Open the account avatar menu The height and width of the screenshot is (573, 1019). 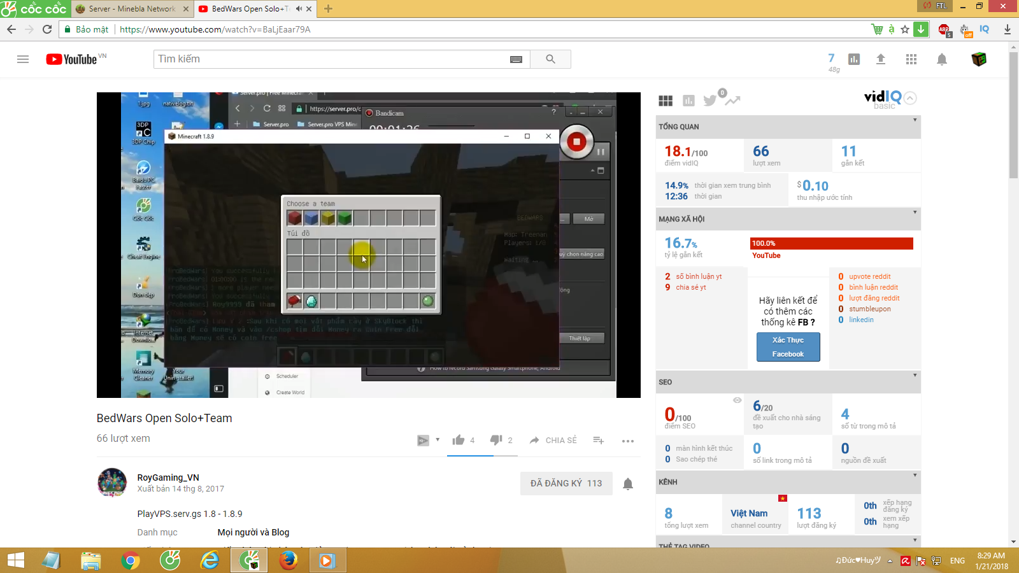[x=979, y=59]
